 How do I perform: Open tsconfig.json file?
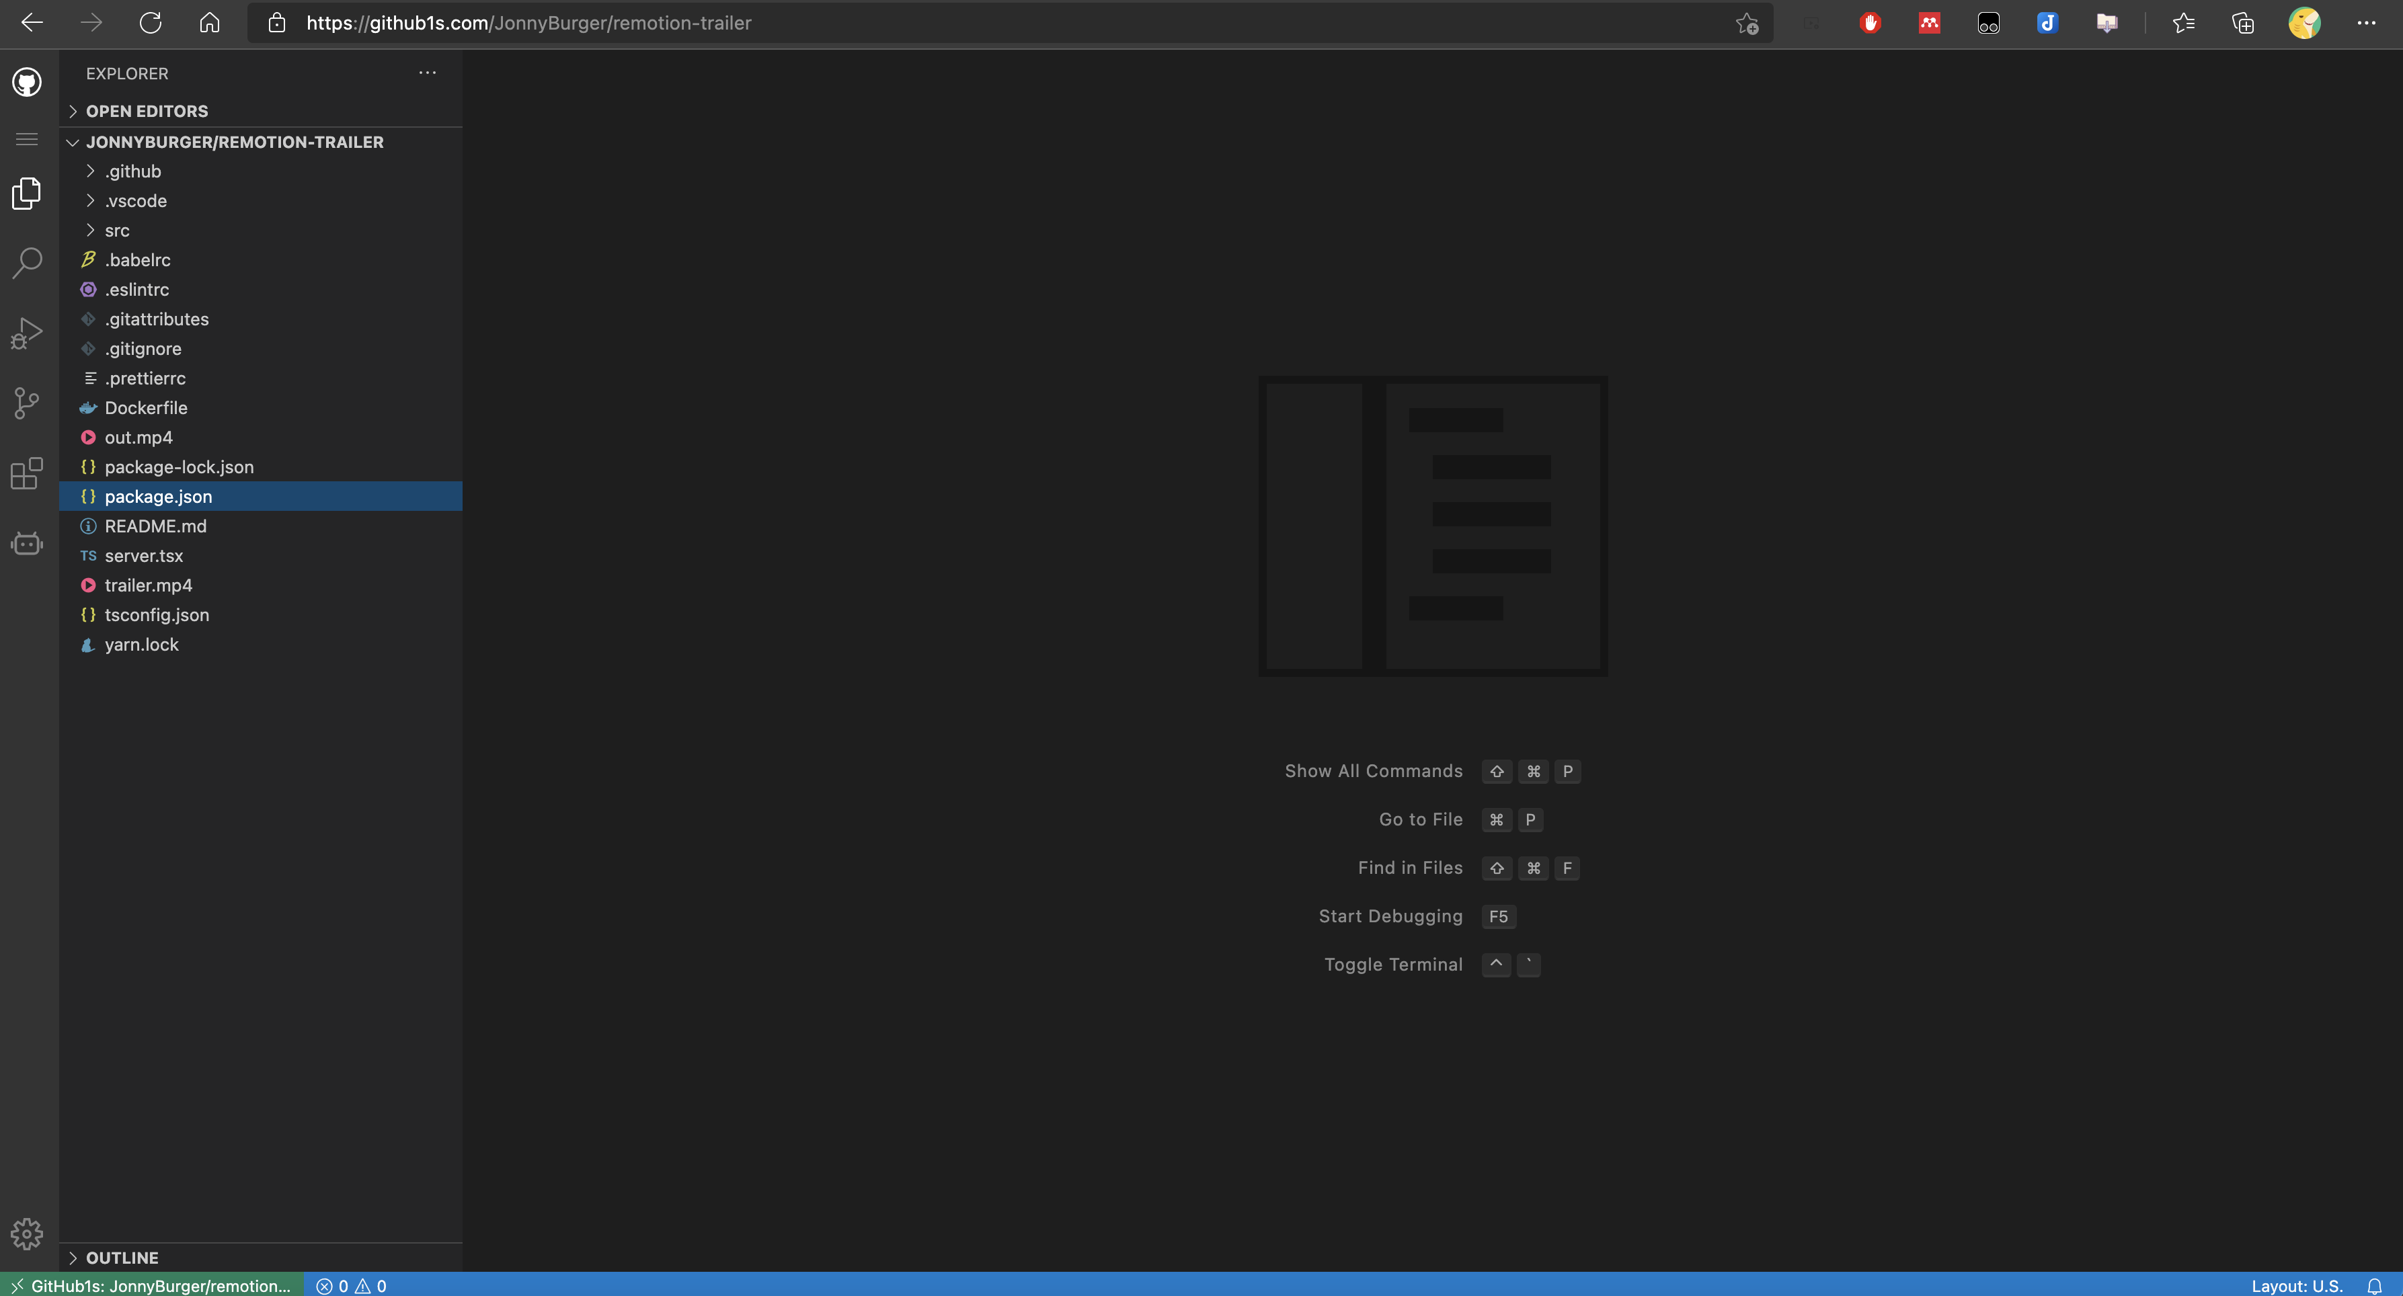[261, 615]
